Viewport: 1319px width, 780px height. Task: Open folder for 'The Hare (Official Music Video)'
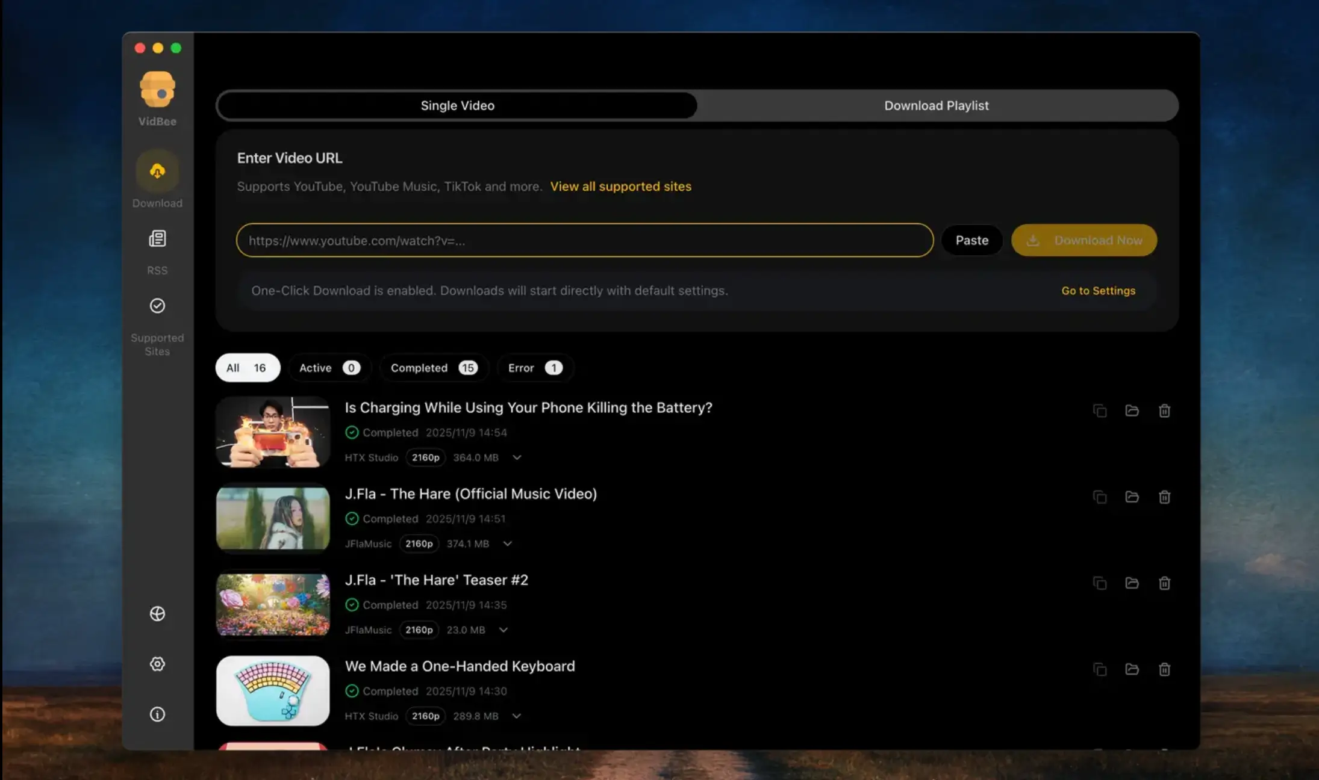(1132, 497)
